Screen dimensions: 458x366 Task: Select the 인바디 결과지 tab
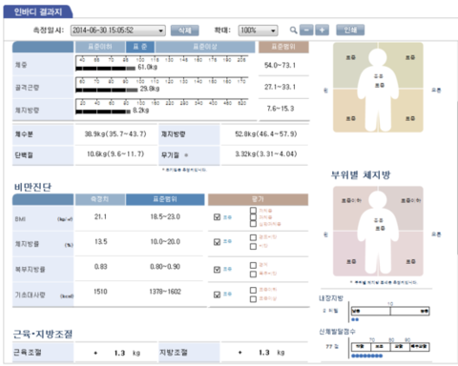38,12
